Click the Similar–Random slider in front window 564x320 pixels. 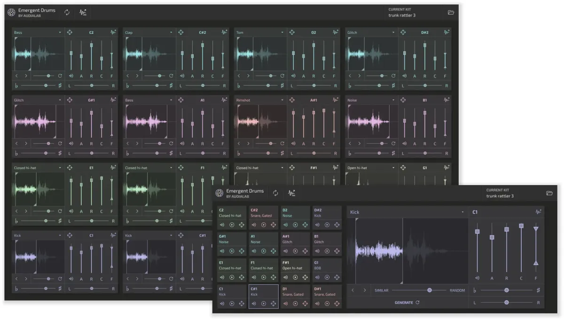[x=419, y=290]
